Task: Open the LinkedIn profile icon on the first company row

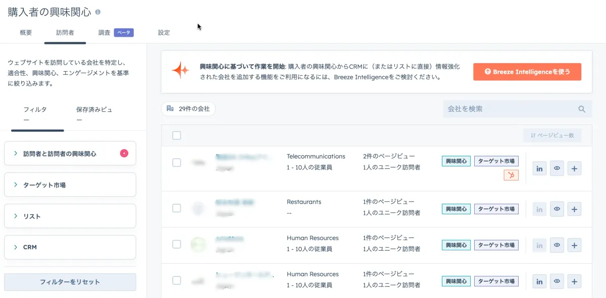Action: [x=539, y=168]
